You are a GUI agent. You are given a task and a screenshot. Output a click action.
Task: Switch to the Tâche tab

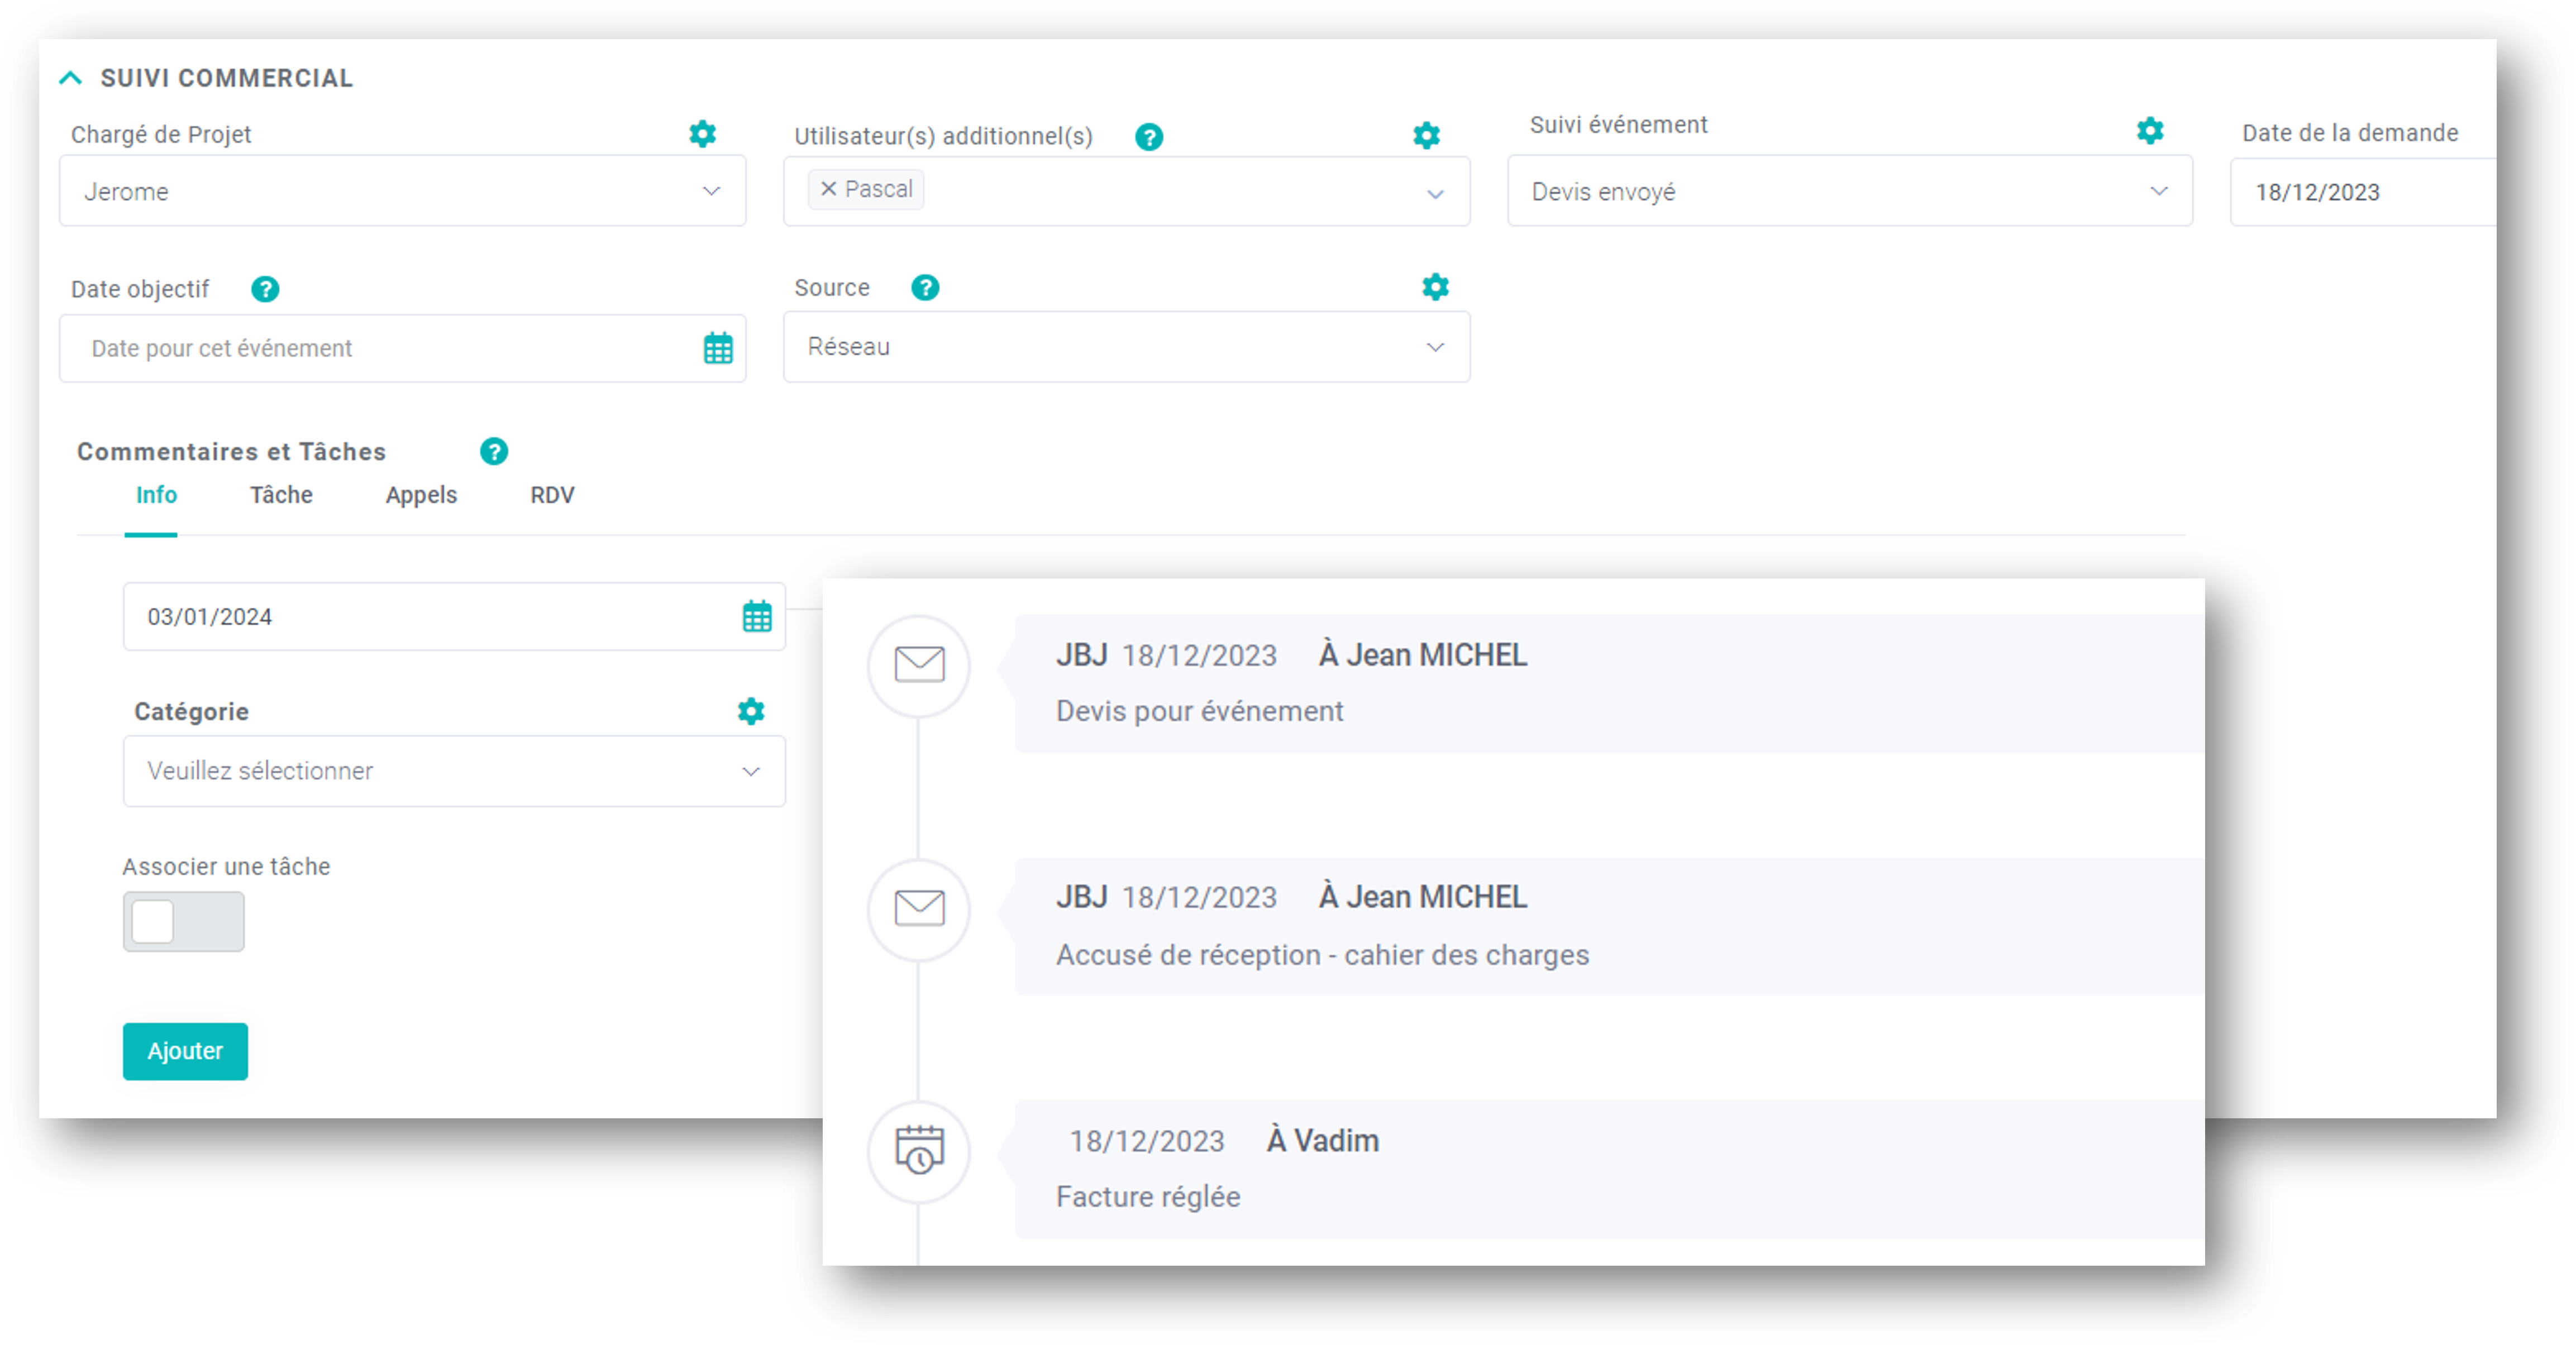point(281,496)
